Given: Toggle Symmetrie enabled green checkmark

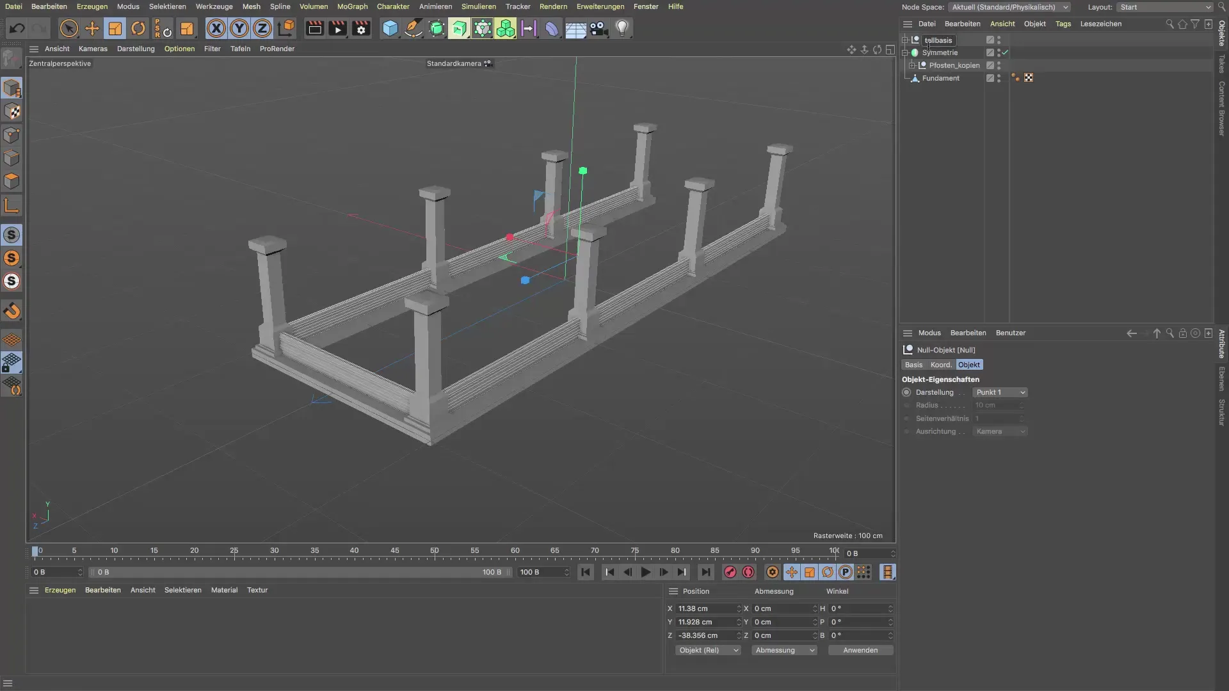Looking at the screenshot, I should 1005,52.
